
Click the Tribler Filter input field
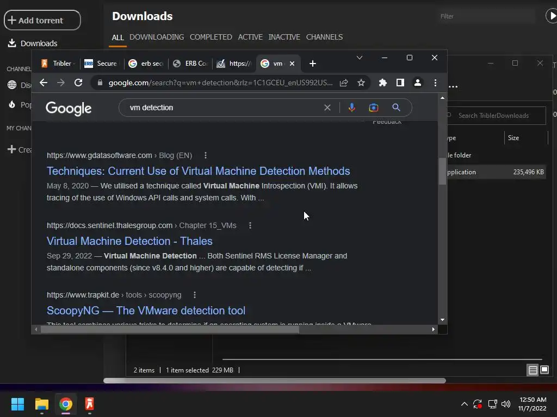[x=486, y=16]
